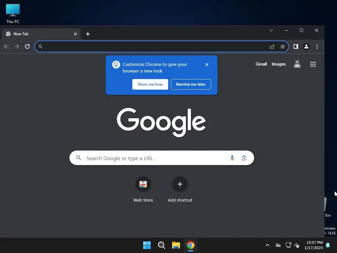Open File Explorer from the taskbar
The height and width of the screenshot is (253, 337).
(176, 245)
